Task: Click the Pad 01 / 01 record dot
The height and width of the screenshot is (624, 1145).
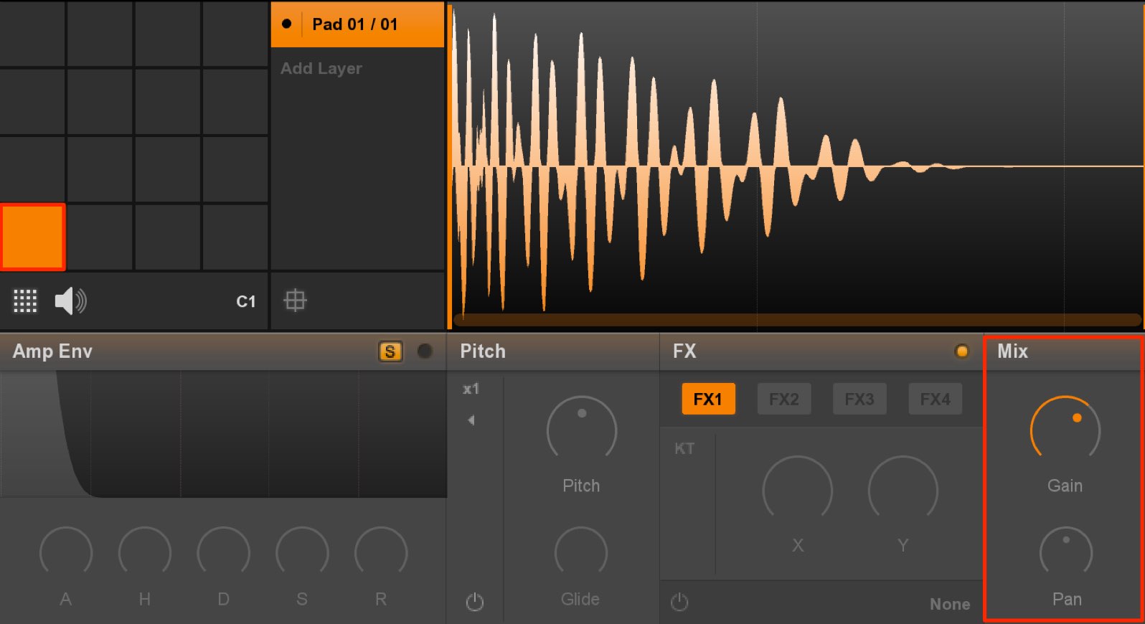Action: [287, 24]
